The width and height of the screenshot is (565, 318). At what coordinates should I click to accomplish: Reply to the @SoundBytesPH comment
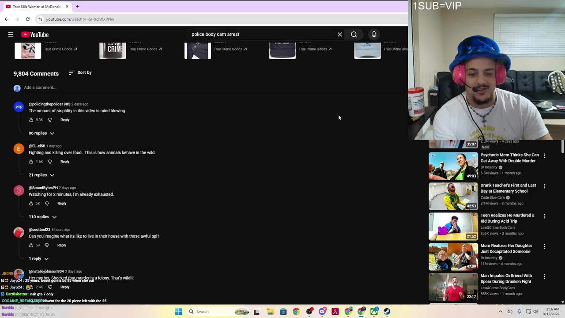(x=62, y=204)
